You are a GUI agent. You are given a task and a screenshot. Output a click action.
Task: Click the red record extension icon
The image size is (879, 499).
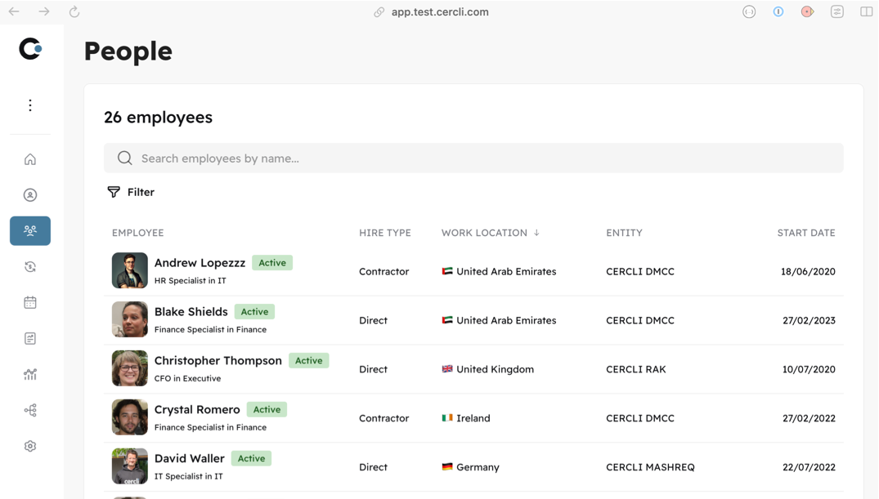(x=807, y=11)
